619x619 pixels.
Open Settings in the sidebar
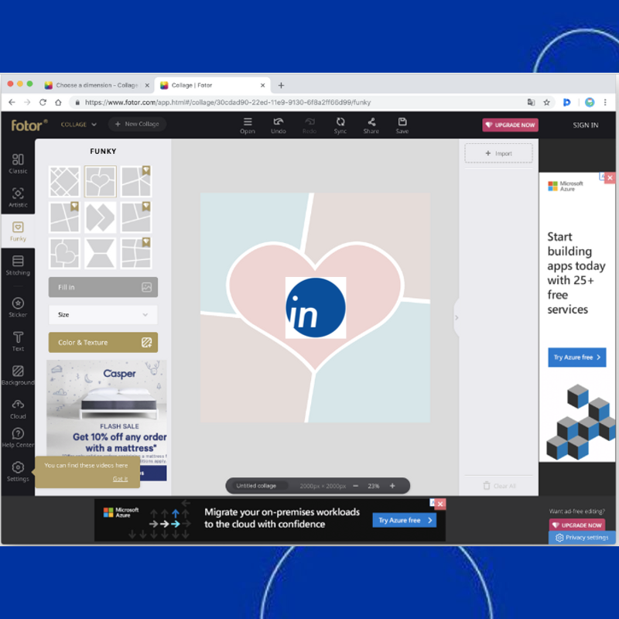tap(18, 471)
